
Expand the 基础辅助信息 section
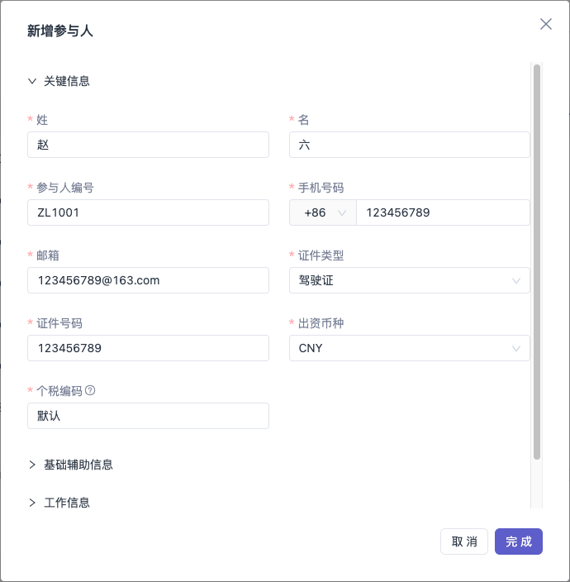pyautogui.click(x=70, y=465)
